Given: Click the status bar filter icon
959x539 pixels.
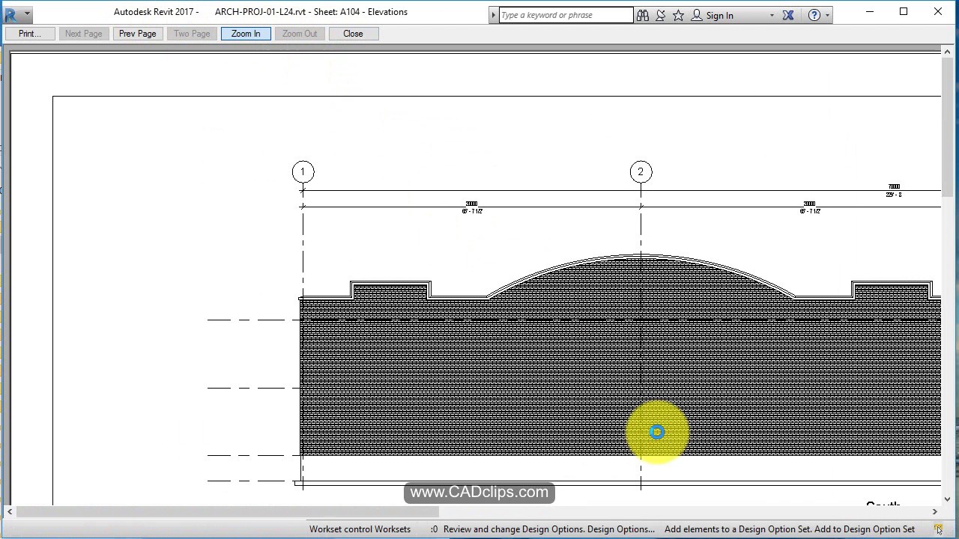Looking at the screenshot, I should [x=939, y=529].
